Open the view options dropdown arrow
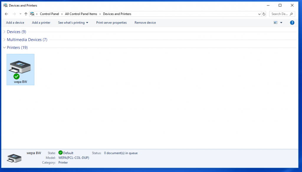The width and height of the screenshot is (302, 172). (x=281, y=23)
